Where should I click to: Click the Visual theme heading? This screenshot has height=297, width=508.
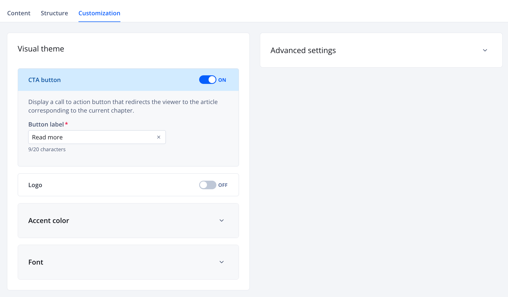[41, 49]
